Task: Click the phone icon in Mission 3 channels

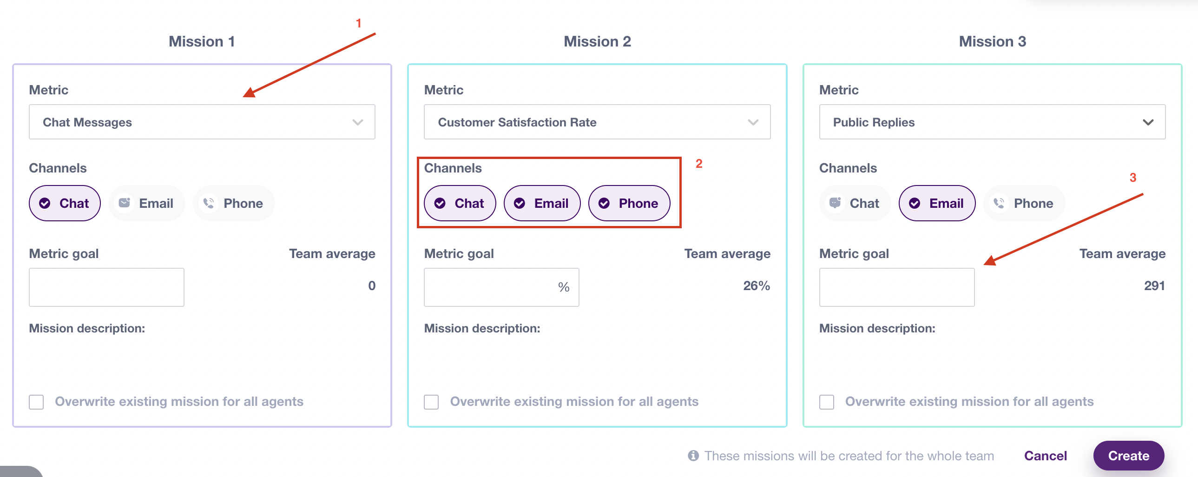Action: click(x=999, y=203)
